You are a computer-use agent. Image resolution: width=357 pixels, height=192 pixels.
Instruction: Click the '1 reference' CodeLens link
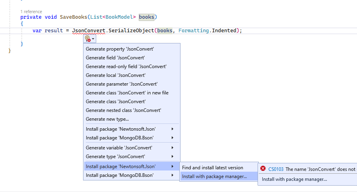[x=31, y=12]
